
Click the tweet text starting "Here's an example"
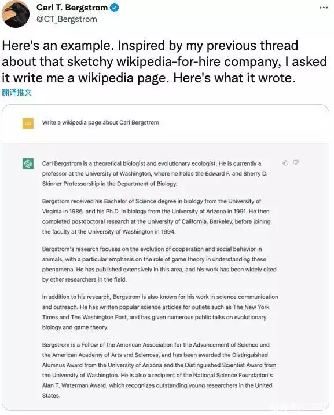[x=164, y=61]
